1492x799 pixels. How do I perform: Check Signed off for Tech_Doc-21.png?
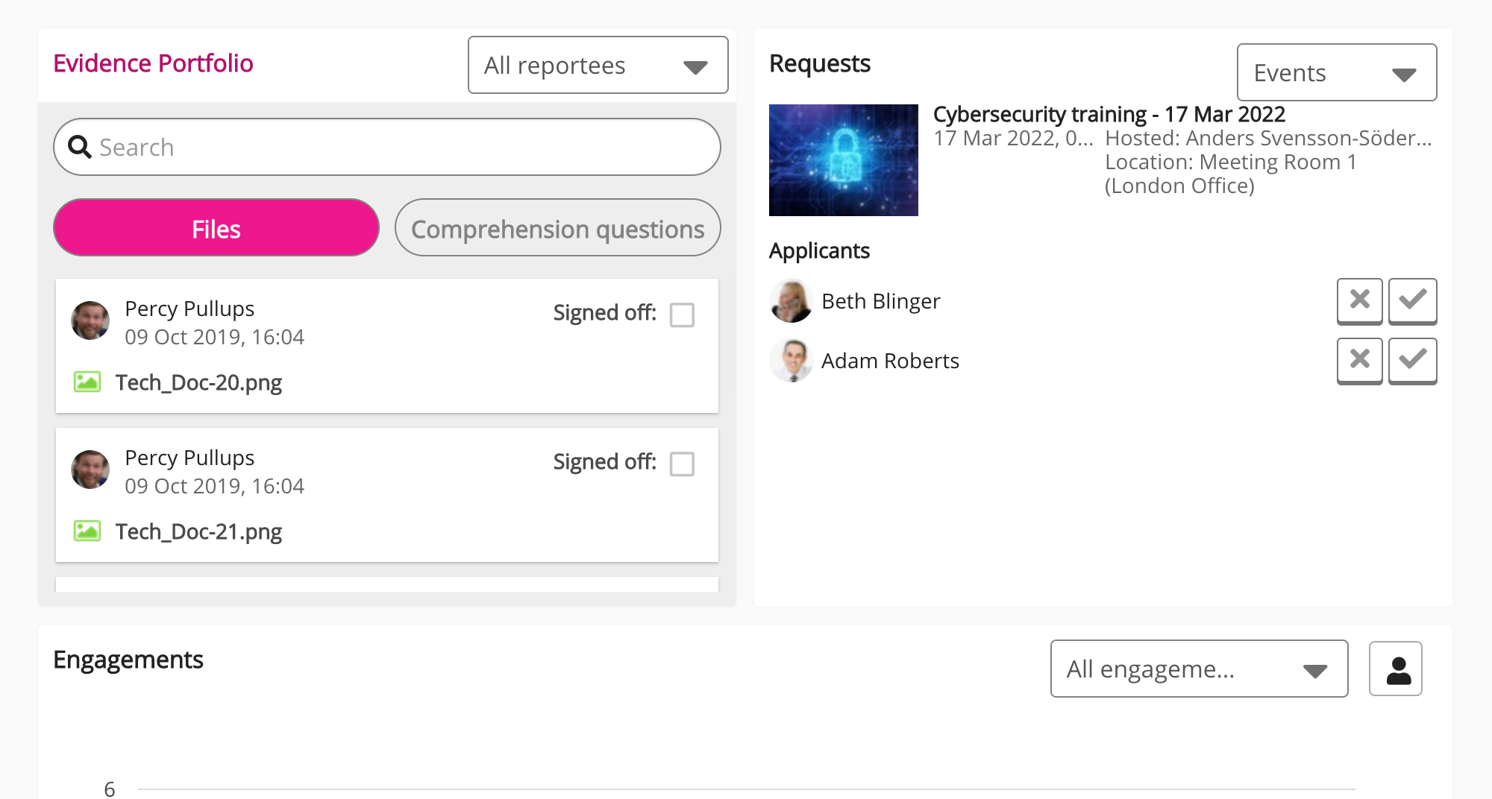tap(682, 464)
